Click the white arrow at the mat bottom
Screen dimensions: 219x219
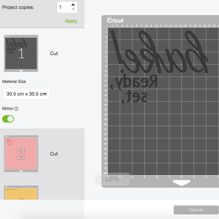pos(181,183)
